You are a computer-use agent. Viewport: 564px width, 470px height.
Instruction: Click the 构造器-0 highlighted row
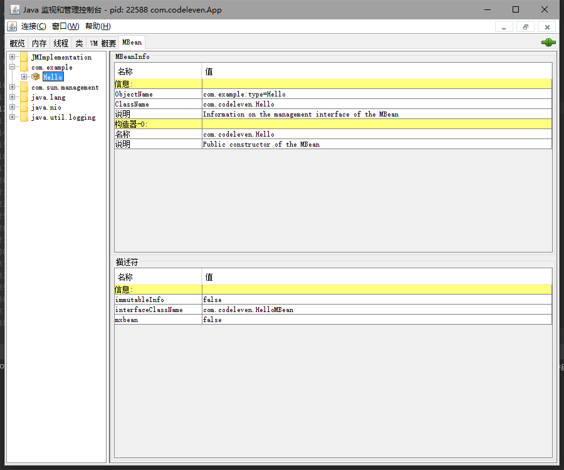coord(333,124)
